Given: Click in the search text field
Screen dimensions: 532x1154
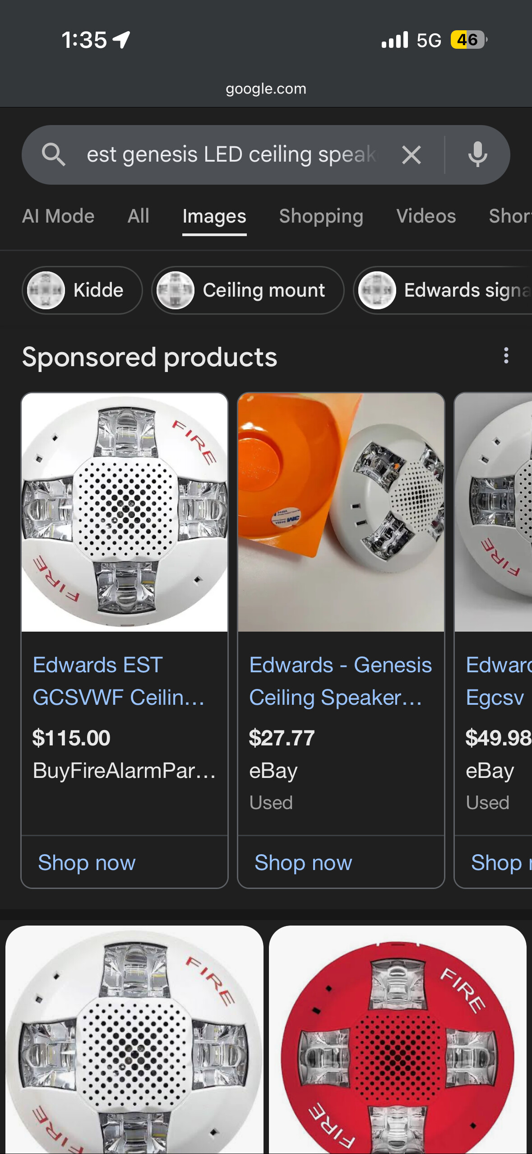Looking at the screenshot, I should tap(230, 155).
